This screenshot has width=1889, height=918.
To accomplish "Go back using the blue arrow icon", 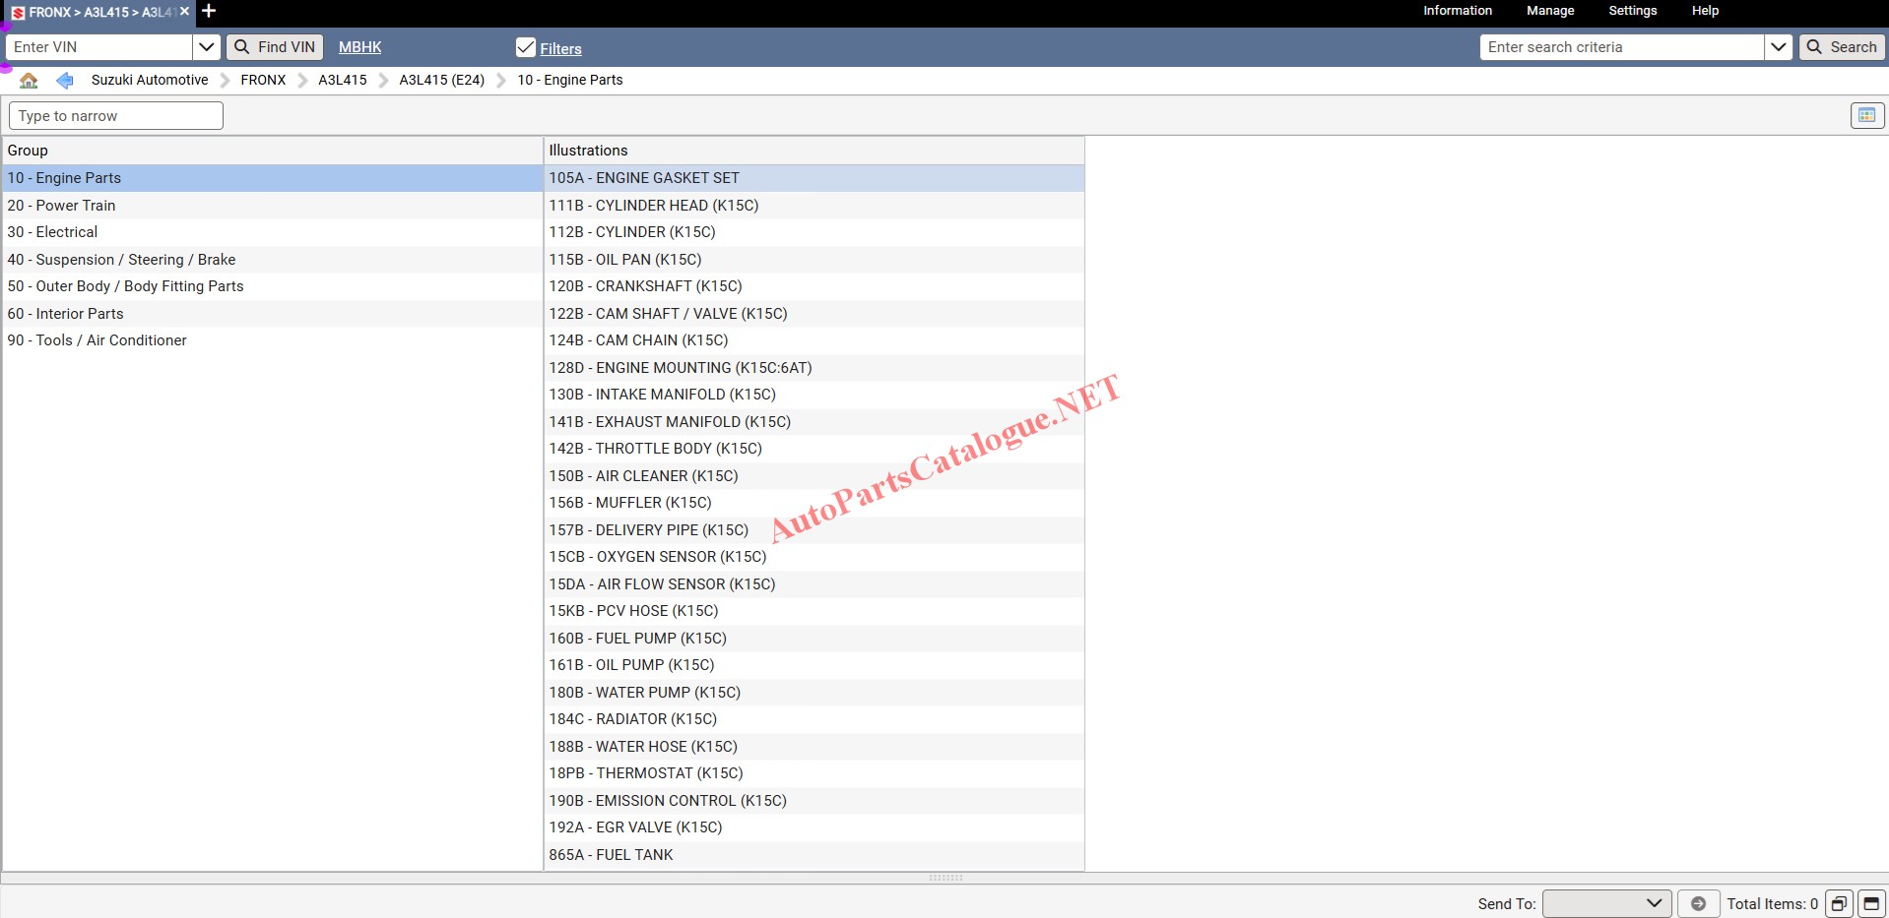I will pyautogui.click(x=65, y=81).
